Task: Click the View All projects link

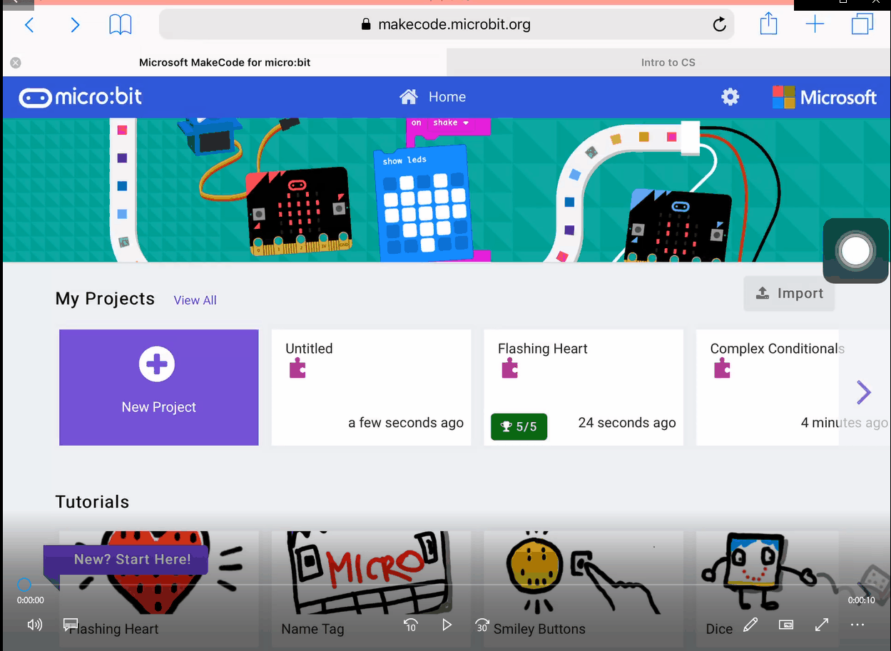Action: click(195, 300)
